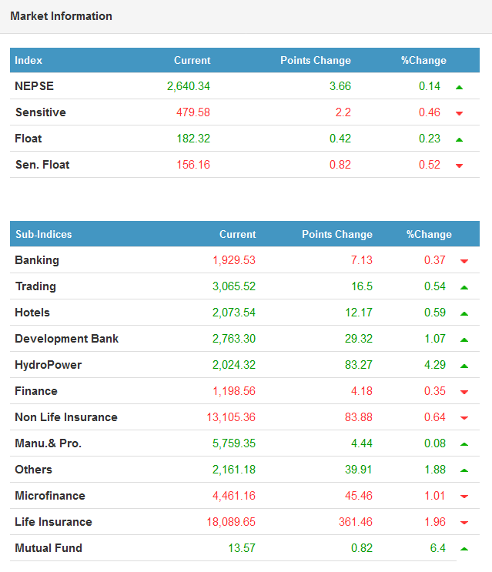This screenshot has height=572, width=492.
Task: Select the Float index name
Action: (x=28, y=139)
